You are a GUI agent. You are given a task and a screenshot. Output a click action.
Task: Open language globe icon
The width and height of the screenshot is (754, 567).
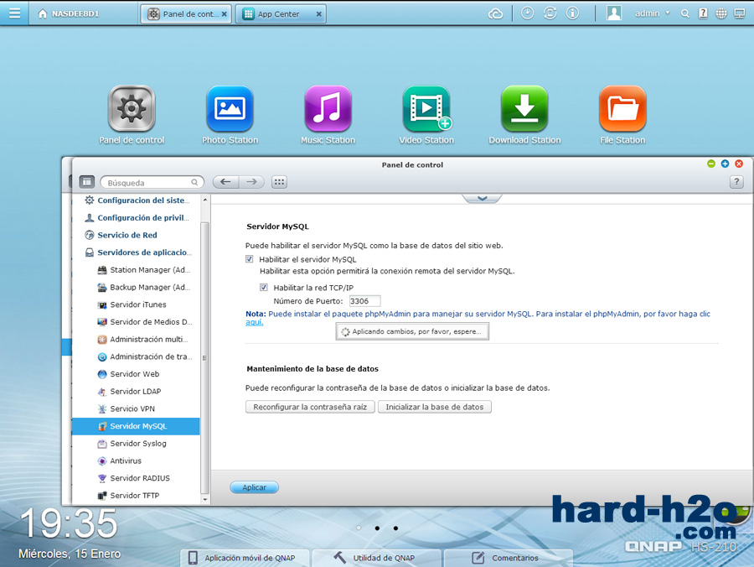coord(721,13)
